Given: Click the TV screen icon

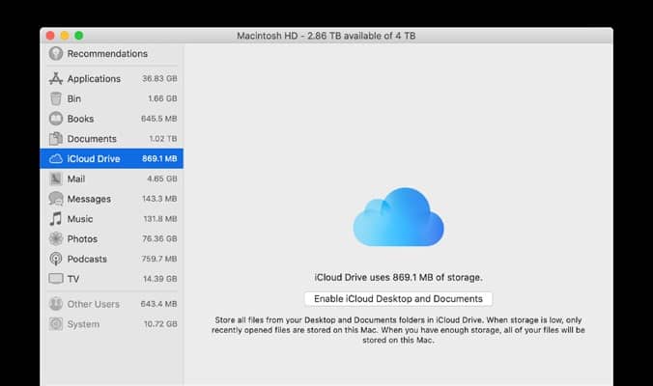Looking at the screenshot, I should [x=56, y=278].
